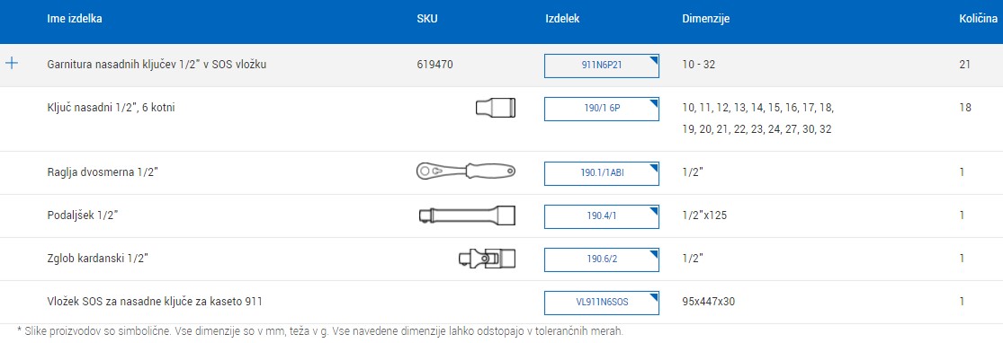Open product code VL911N6SOS
The height and width of the screenshot is (343, 1003).
click(x=601, y=302)
